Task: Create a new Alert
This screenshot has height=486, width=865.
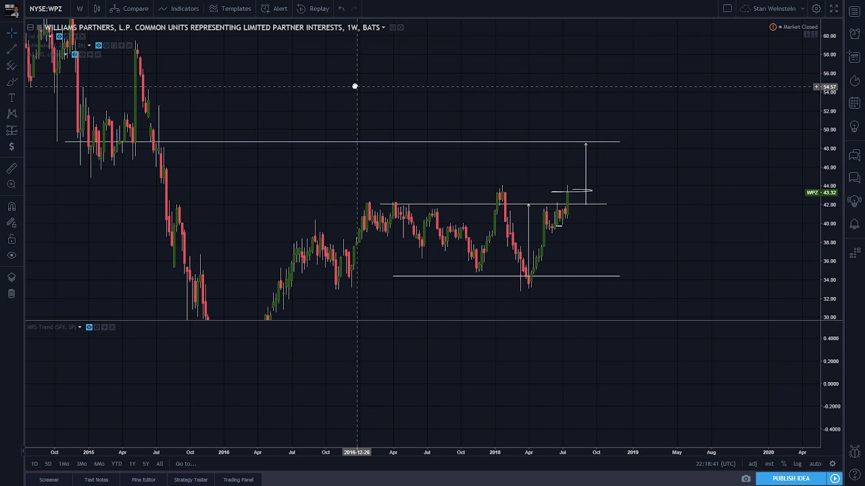Action: [274, 9]
